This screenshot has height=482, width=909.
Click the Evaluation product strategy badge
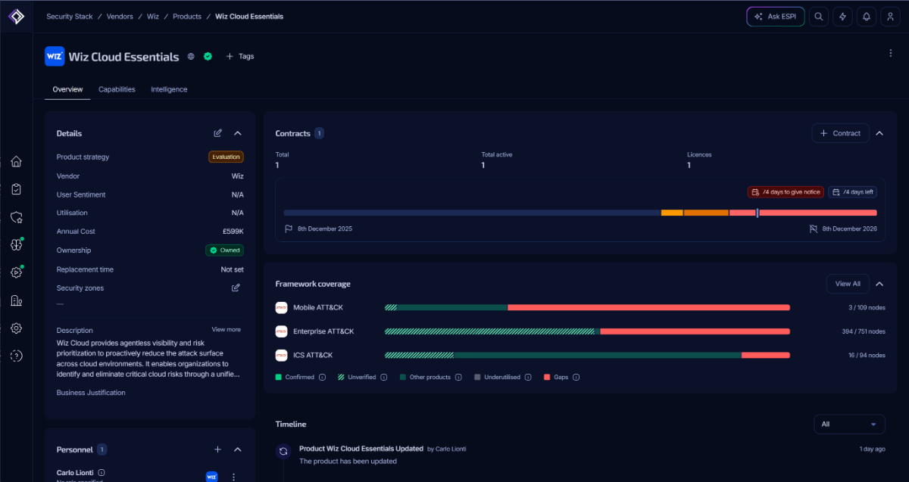226,157
